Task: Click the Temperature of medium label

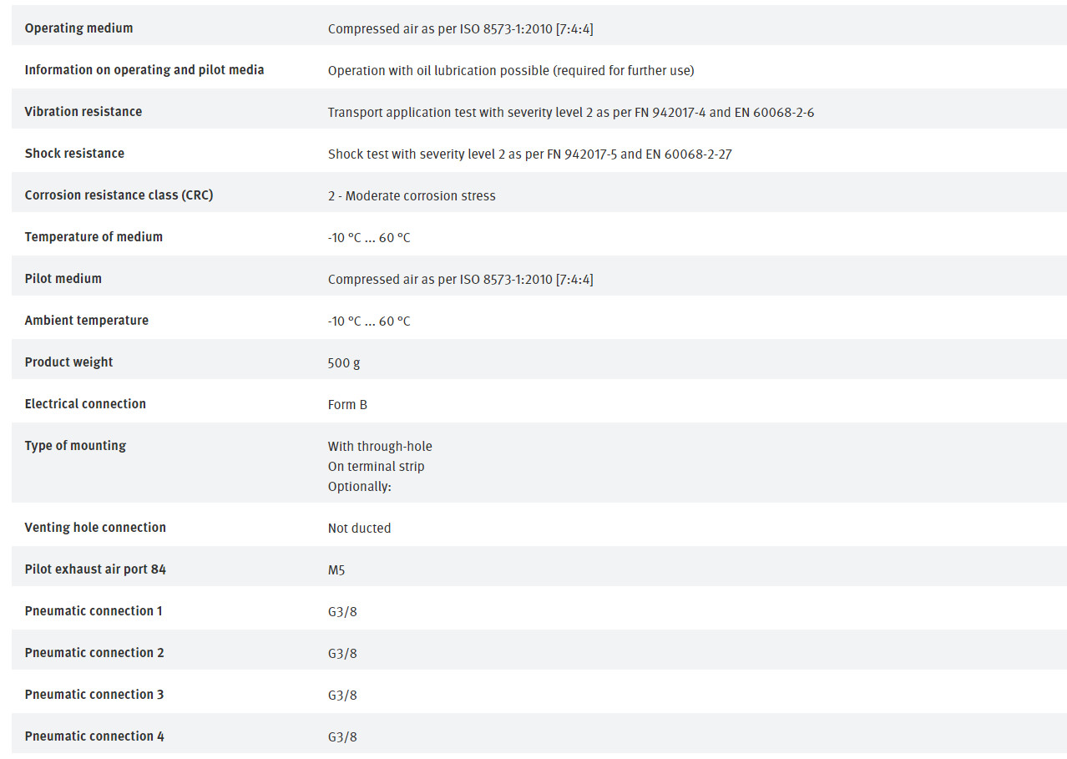Action: [94, 237]
